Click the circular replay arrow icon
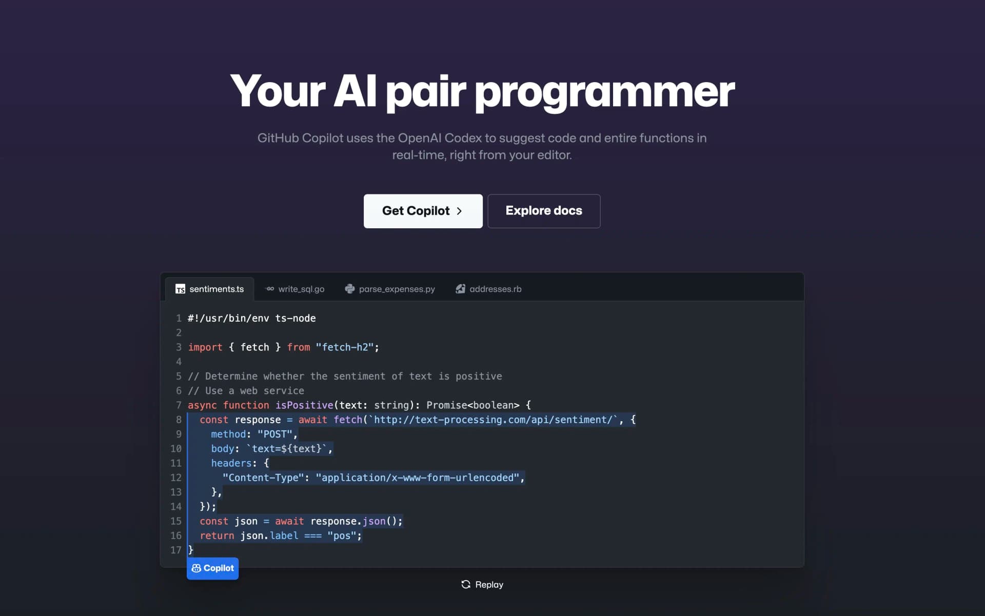The width and height of the screenshot is (985, 616). point(465,584)
